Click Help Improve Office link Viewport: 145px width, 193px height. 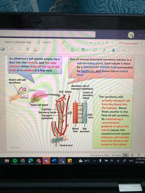(100, 155)
